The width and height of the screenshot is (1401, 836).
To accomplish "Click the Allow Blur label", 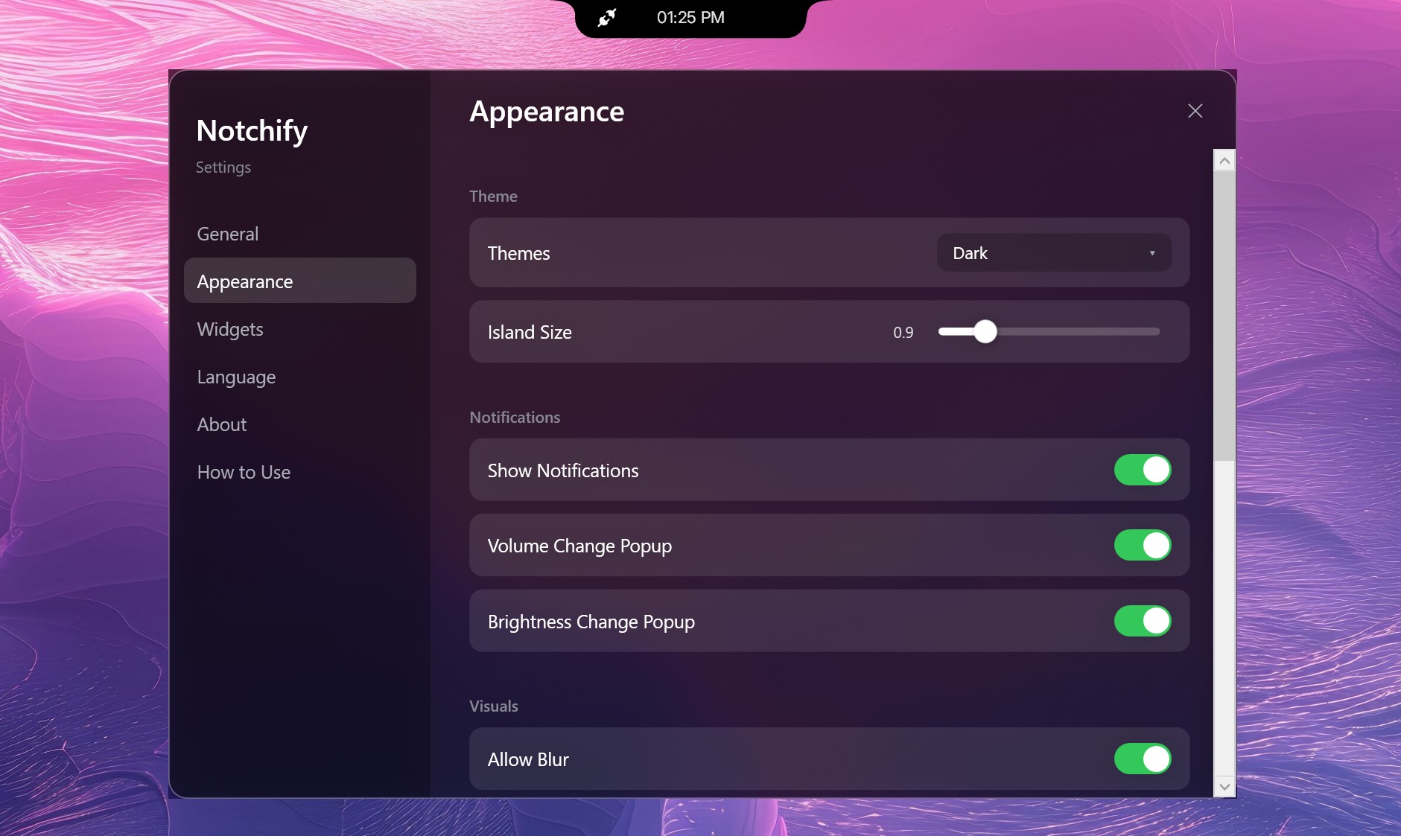I will [x=528, y=759].
